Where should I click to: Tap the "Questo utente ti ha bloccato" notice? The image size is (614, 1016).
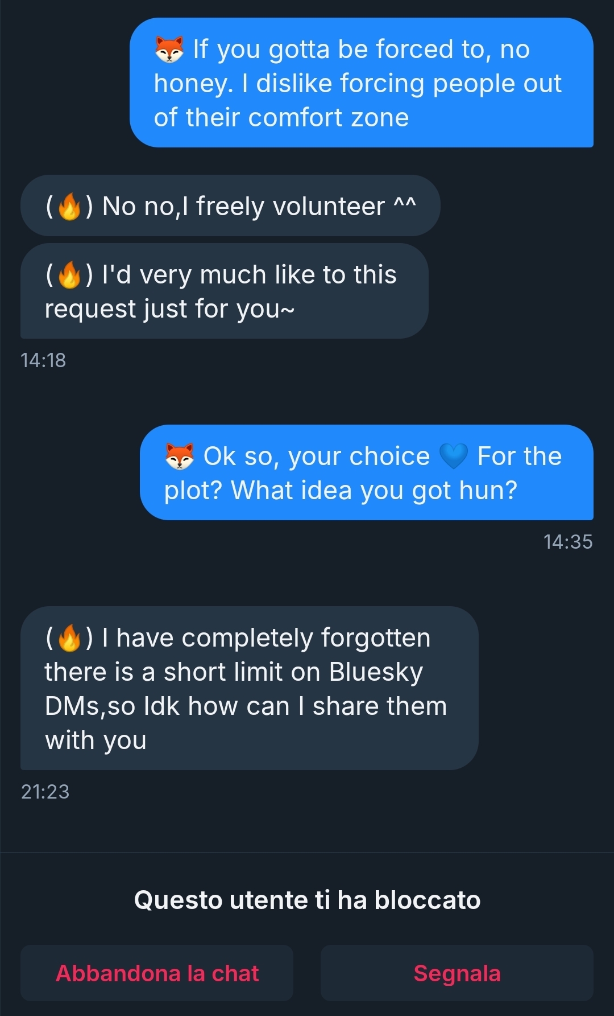tap(307, 900)
